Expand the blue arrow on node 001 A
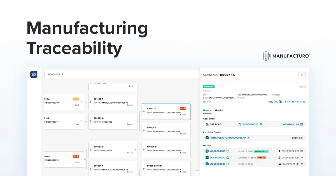336x176 pixels. 82,102
